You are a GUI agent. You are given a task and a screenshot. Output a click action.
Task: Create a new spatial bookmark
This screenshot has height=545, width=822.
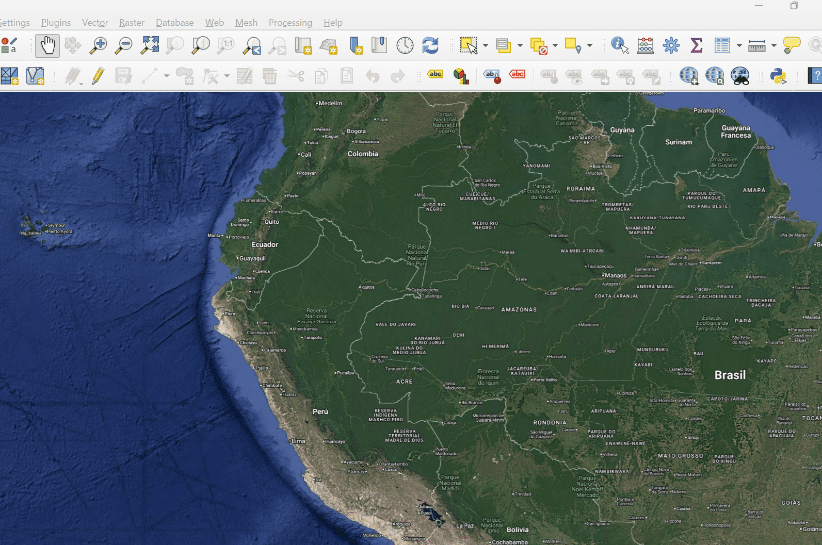click(x=356, y=45)
